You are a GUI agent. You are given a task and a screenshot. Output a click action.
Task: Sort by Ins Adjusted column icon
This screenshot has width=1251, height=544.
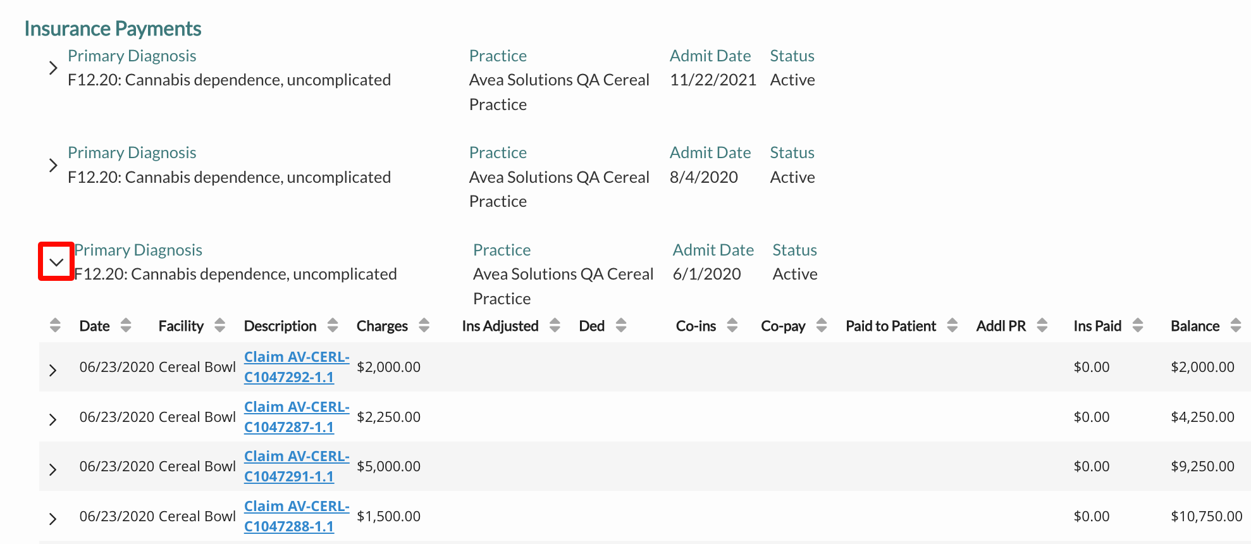tap(555, 326)
